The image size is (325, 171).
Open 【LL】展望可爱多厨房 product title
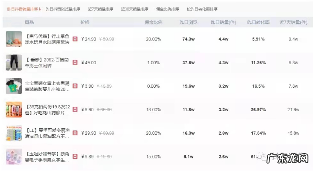(47, 133)
